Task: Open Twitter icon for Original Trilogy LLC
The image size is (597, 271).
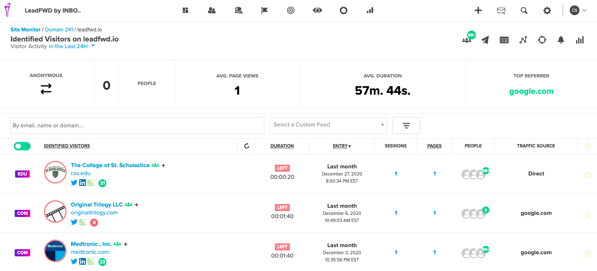Action: tap(74, 222)
